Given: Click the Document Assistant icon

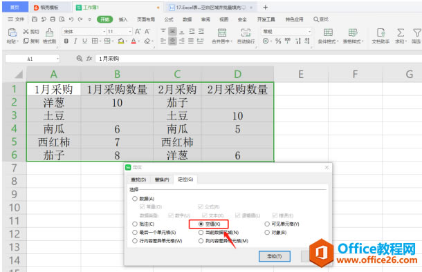Looking at the screenshot, I should click(380, 32).
